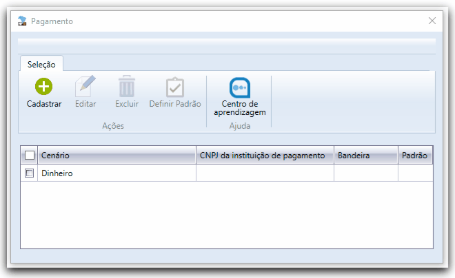Image resolution: width=455 pixels, height=278 pixels.
Task: Click the Excluir trash can icon
Action: 127,86
